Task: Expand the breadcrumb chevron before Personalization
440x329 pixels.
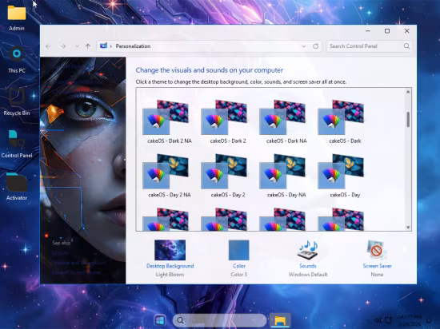Action: 111,46
